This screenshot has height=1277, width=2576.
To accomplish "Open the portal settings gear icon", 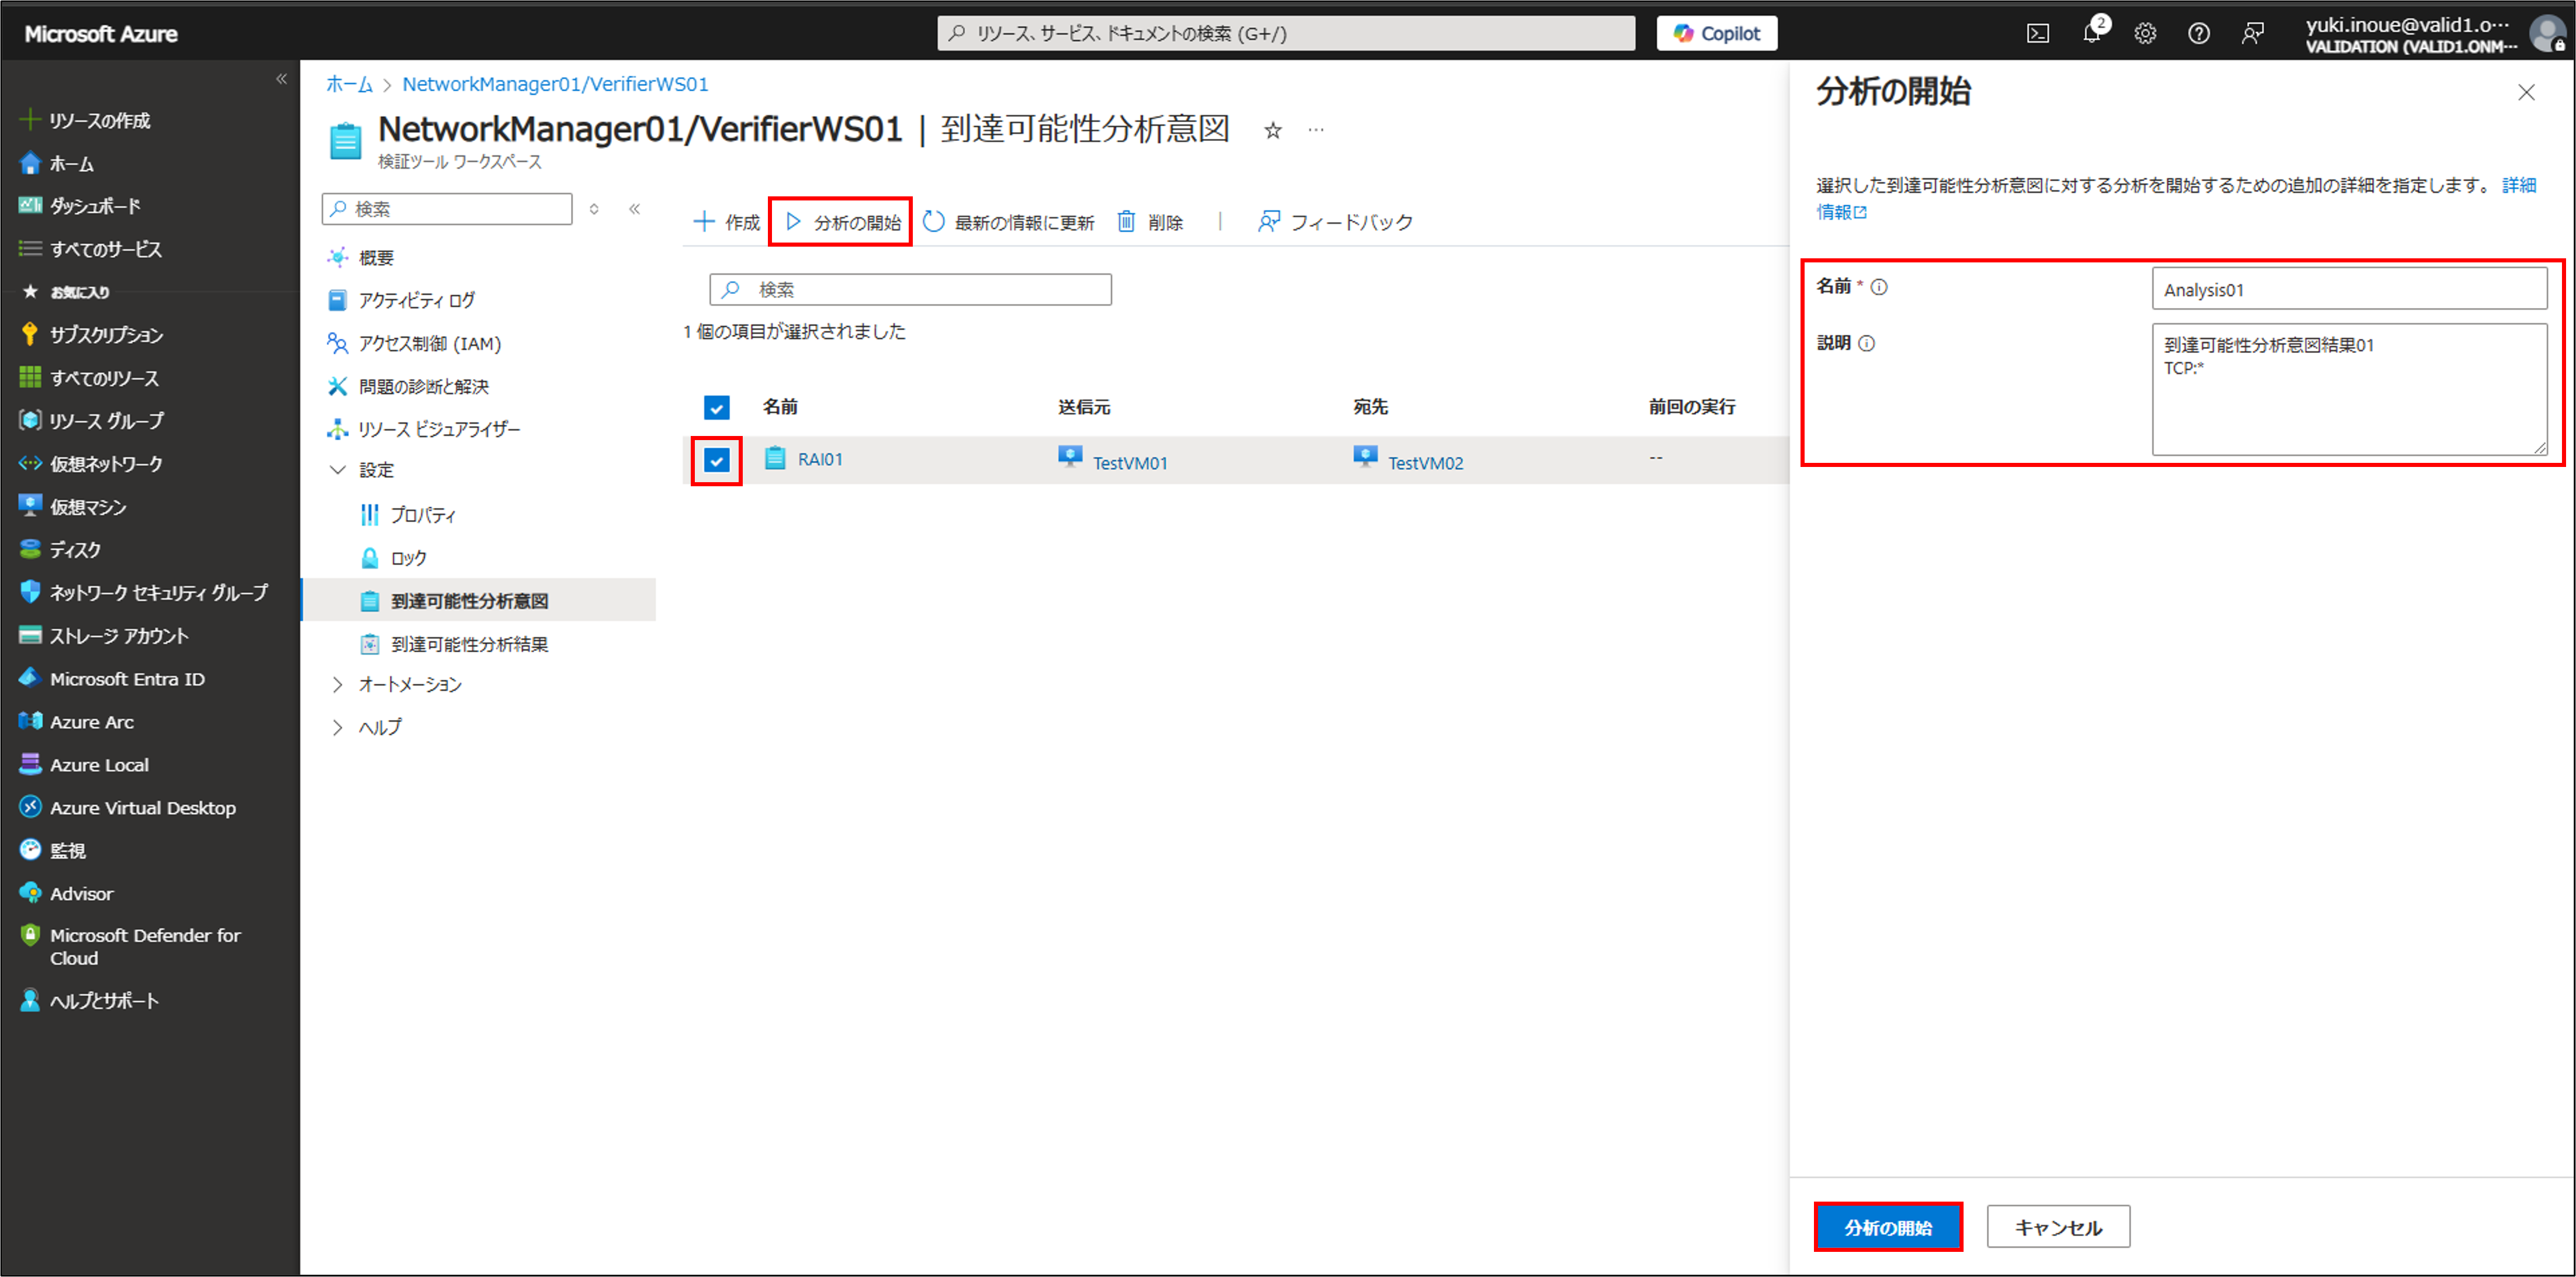I will coord(2145,34).
